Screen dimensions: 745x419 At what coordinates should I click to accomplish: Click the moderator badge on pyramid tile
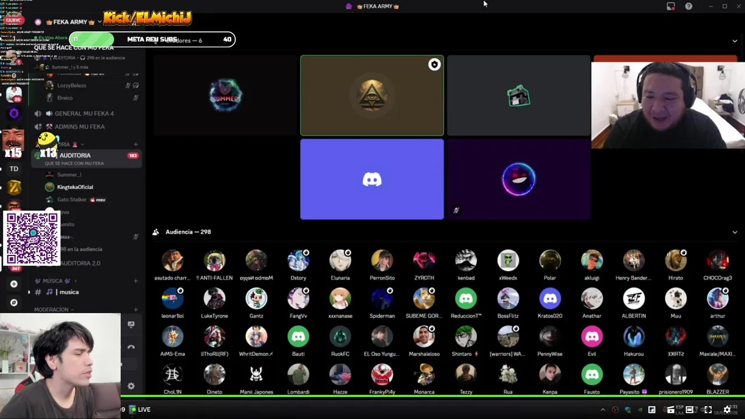434,65
